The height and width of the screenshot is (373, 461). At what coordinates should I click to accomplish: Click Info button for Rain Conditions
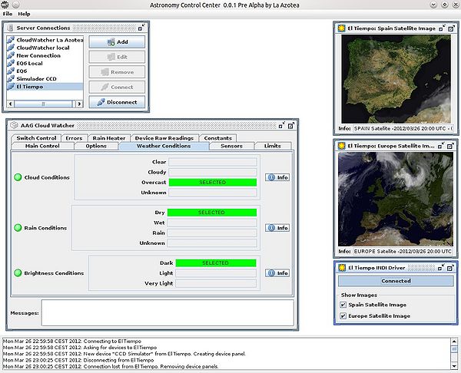click(277, 228)
